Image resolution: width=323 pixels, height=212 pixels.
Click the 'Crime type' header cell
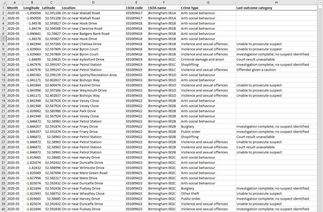point(190,8)
